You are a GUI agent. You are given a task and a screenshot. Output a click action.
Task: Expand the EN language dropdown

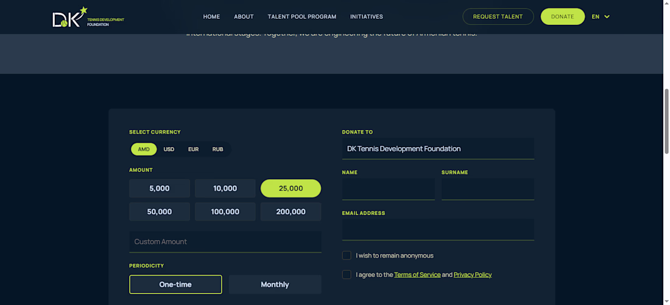601,16
